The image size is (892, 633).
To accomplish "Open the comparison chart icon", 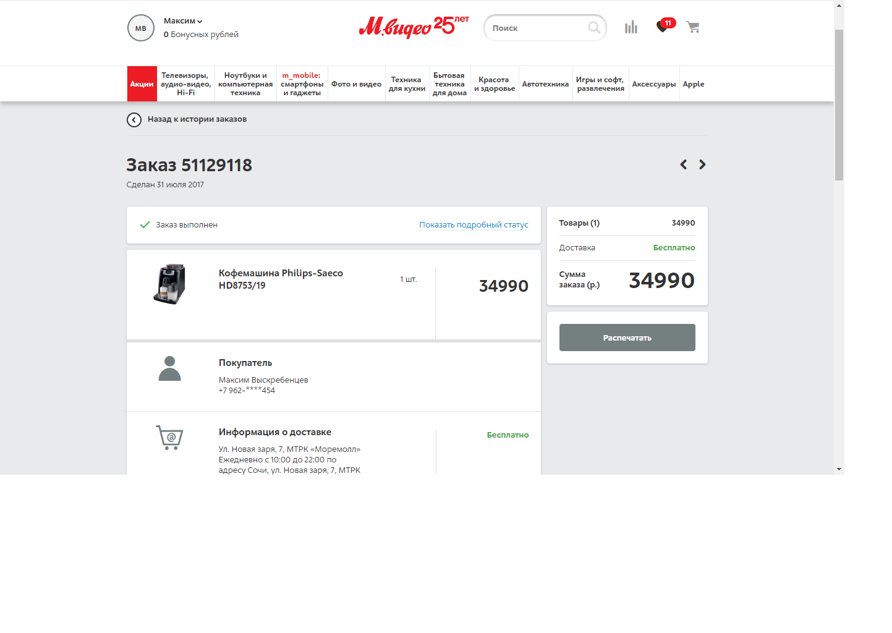I will pos(631,27).
